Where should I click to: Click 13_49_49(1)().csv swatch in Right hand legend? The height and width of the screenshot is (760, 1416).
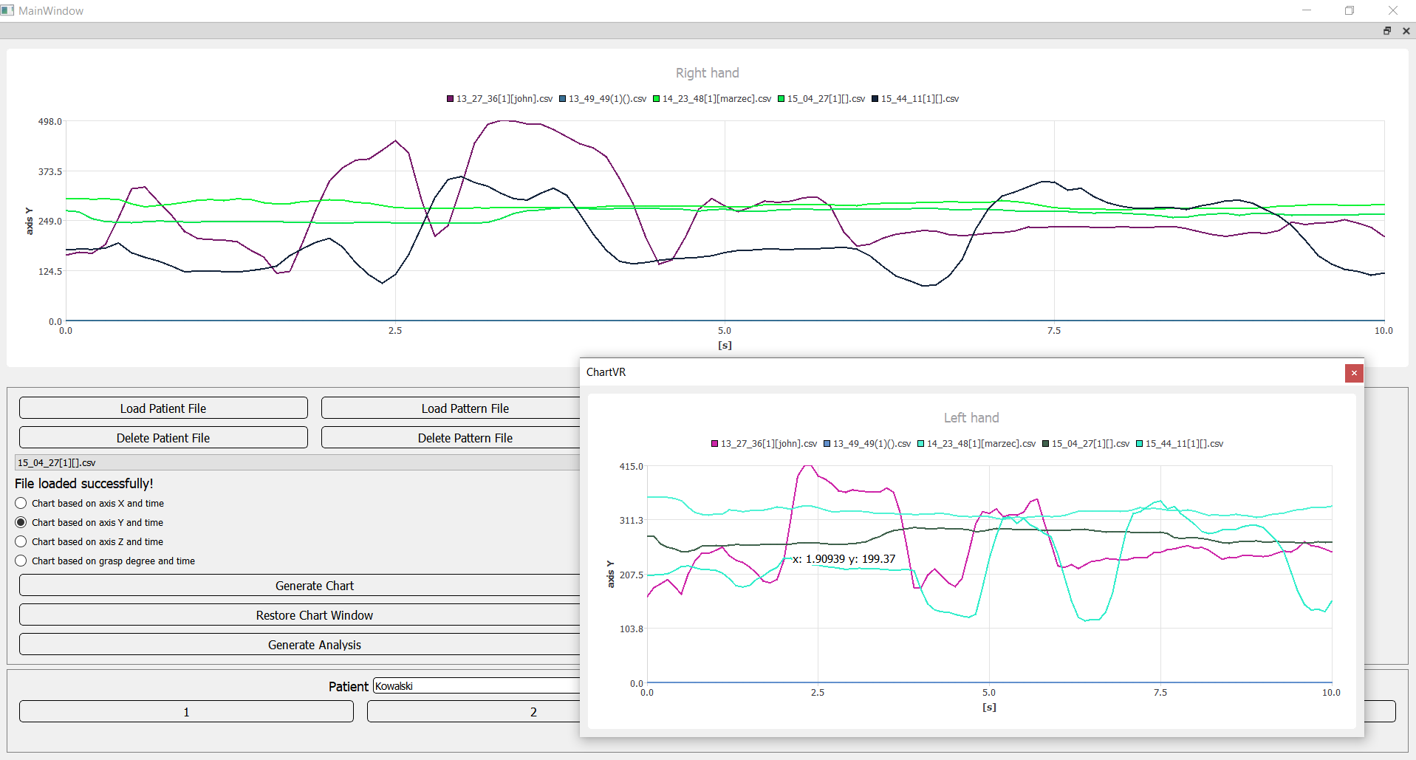coord(562,99)
